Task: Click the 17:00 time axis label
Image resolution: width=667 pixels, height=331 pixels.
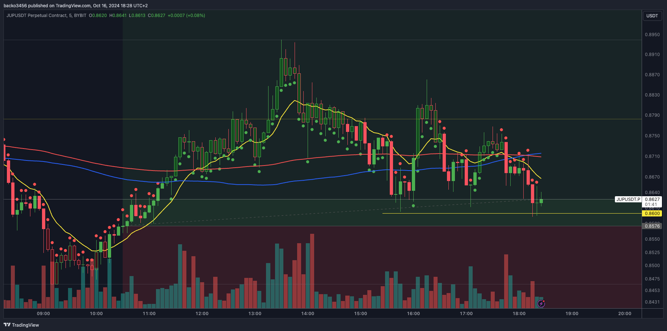Action: (466, 314)
